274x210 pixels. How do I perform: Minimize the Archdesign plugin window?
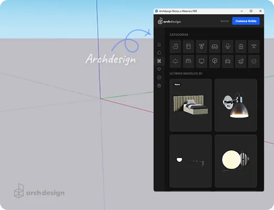(x=242, y=11)
